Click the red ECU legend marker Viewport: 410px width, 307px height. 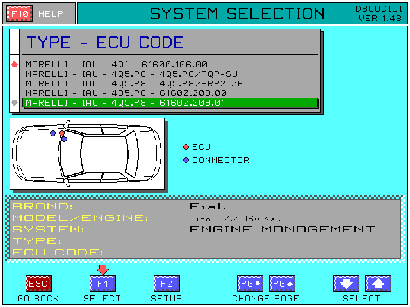(186, 147)
